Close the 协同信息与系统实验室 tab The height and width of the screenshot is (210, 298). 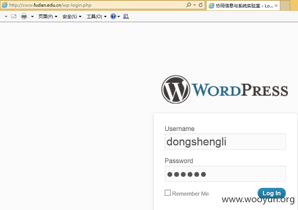coord(276,6)
